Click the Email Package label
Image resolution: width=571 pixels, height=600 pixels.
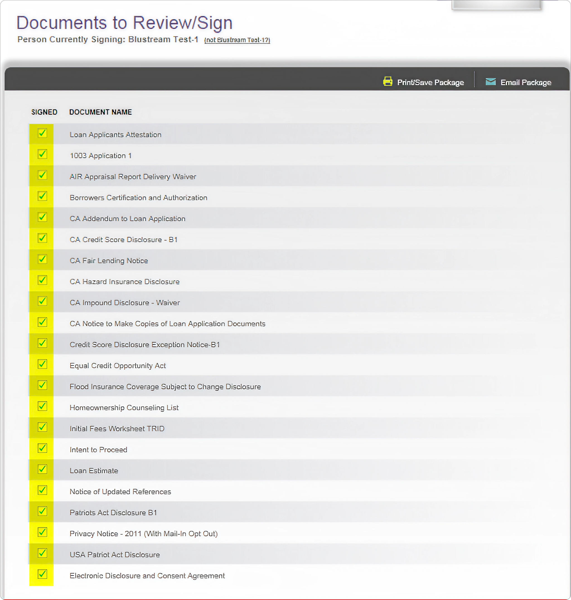[526, 82]
